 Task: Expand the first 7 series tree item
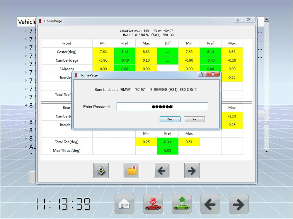click(x=26, y=31)
